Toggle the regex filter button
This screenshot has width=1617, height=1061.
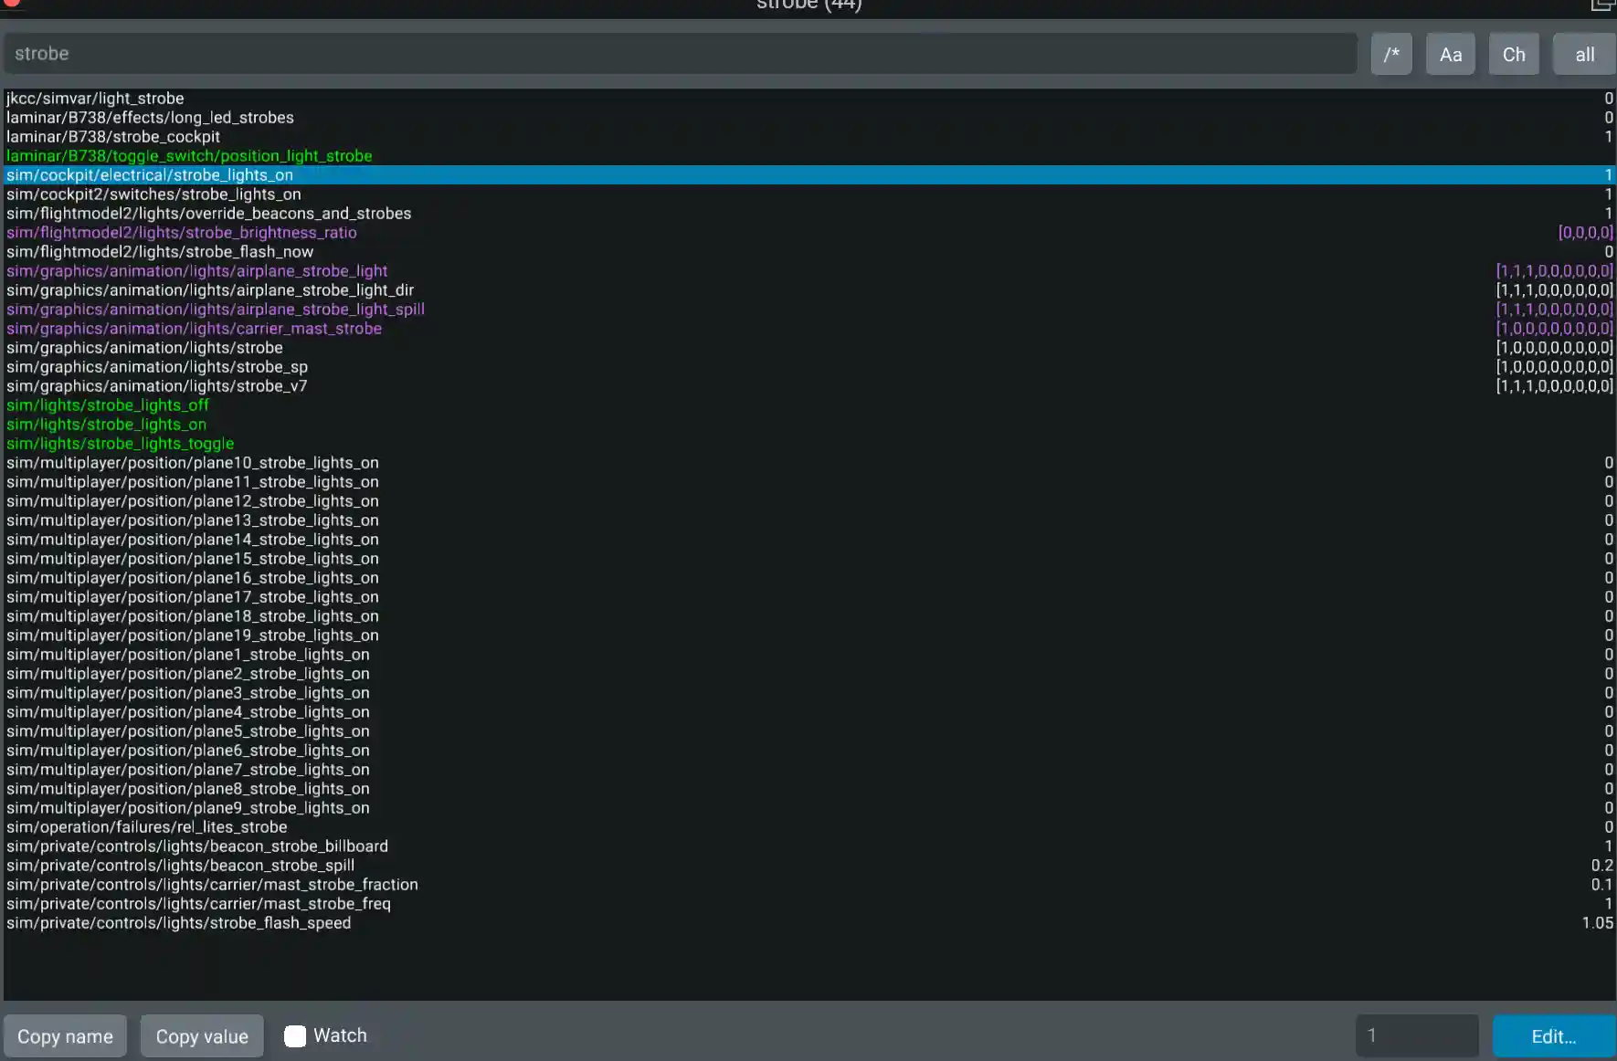(1390, 54)
